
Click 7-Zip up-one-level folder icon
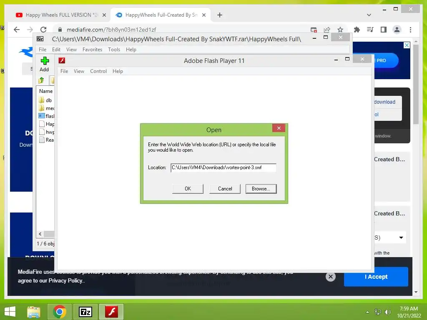tap(41, 80)
